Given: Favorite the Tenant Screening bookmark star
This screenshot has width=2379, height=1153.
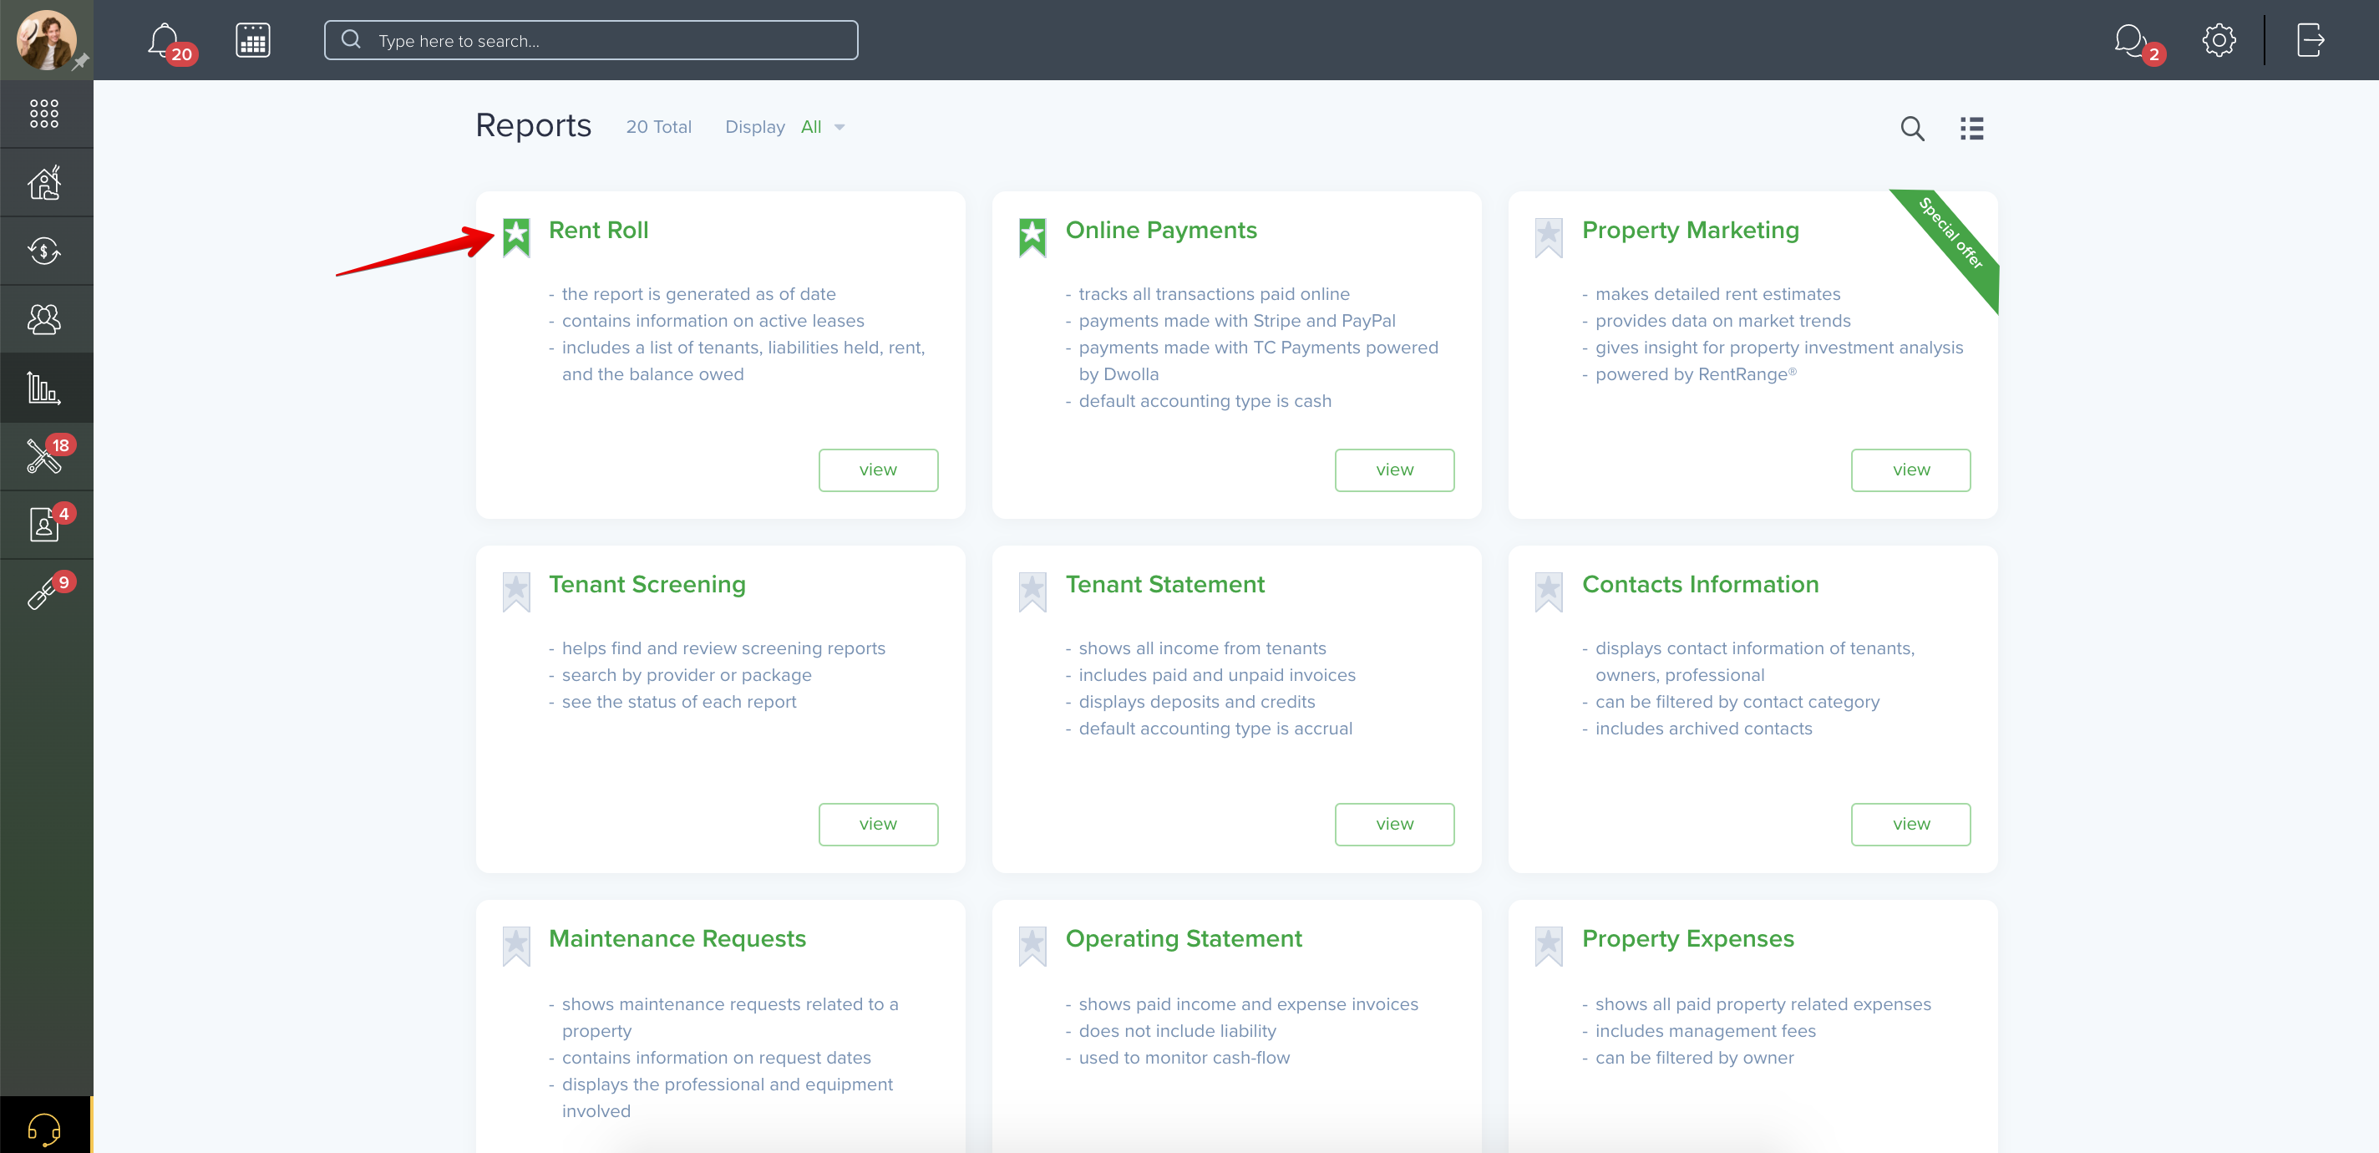Looking at the screenshot, I should pyautogui.click(x=516, y=592).
